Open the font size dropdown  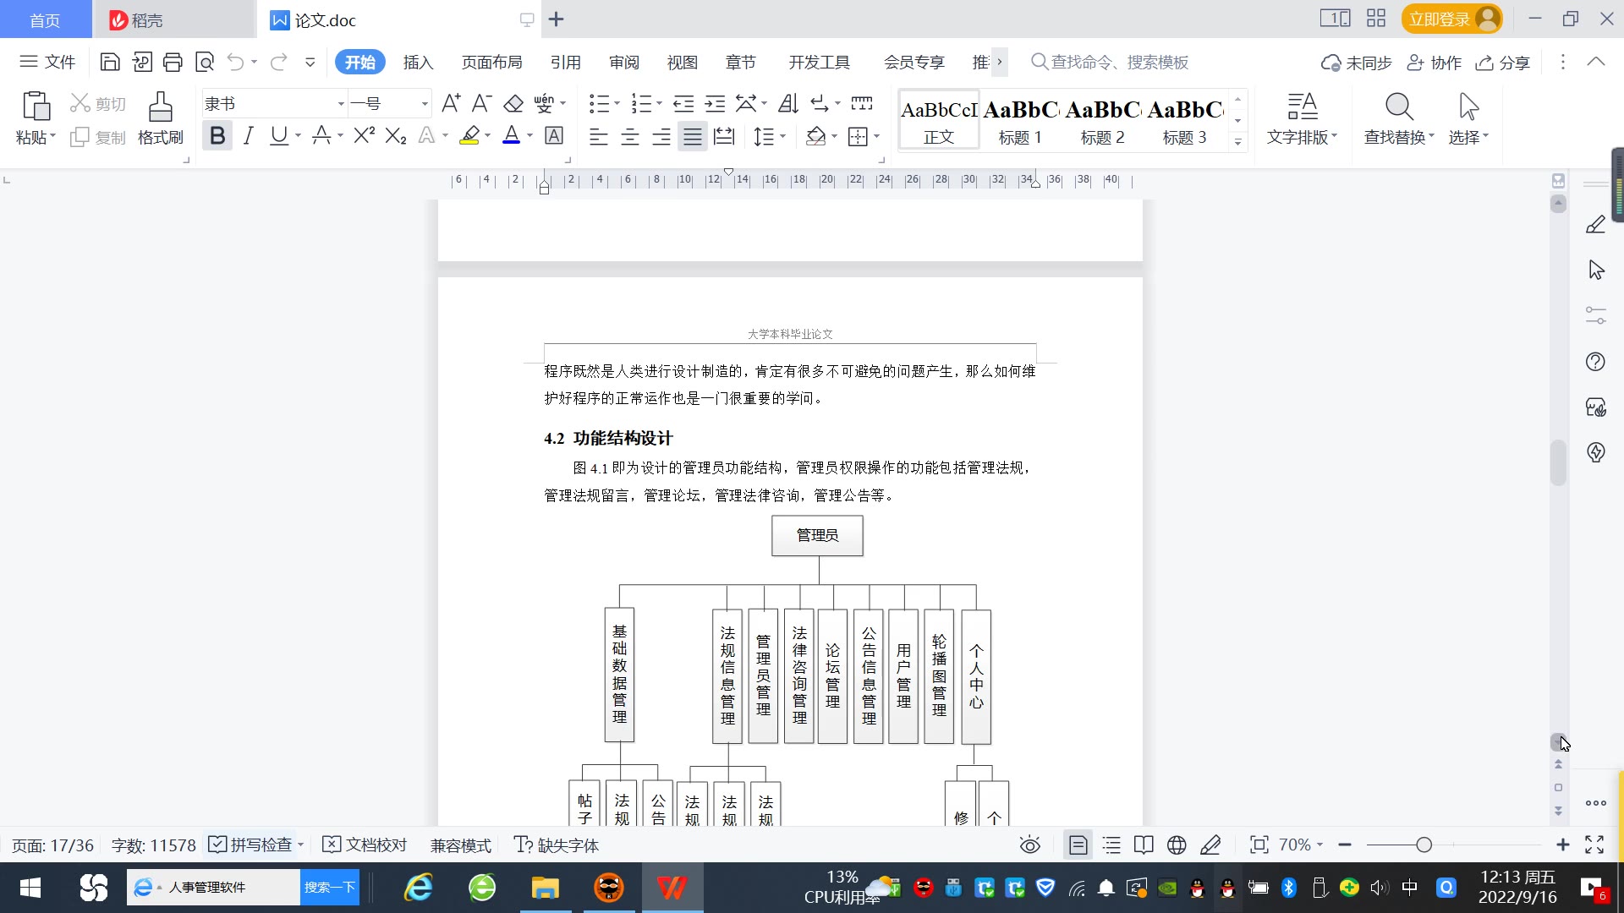pos(424,104)
